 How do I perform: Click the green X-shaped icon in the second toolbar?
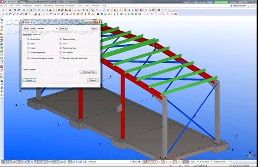click(x=140, y=14)
